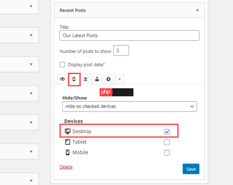Select the devices mobile tab icon

tap(74, 79)
